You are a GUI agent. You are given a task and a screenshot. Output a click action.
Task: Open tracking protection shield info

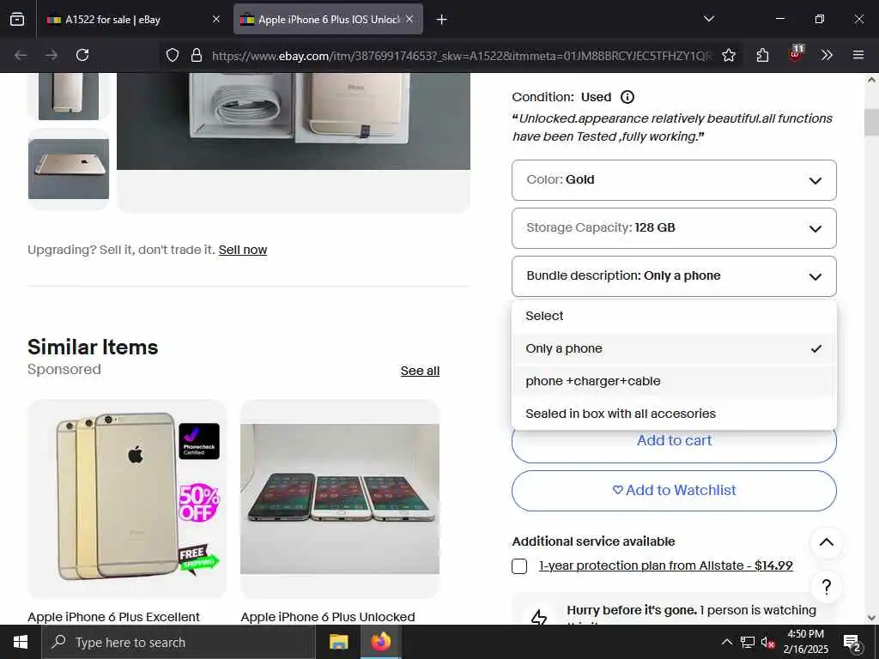coord(173,55)
